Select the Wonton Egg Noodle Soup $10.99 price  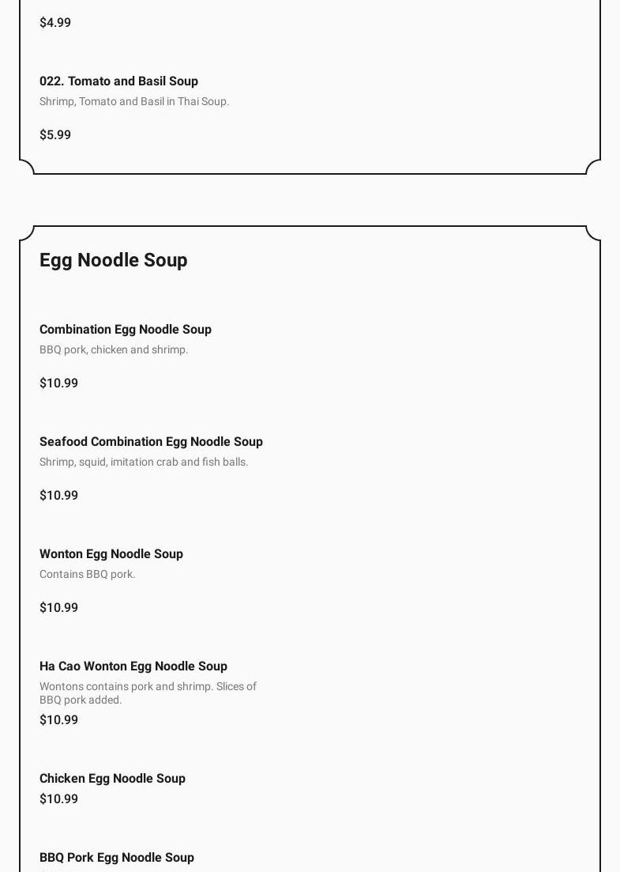tap(58, 607)
